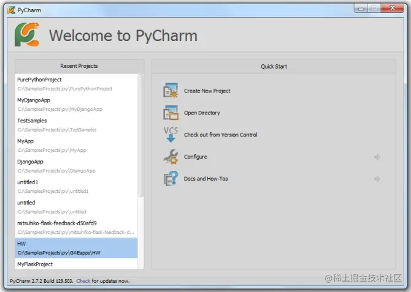
Task: Click path C:\SamplesProjects\py\PurePythonProject
Action: 65,89
